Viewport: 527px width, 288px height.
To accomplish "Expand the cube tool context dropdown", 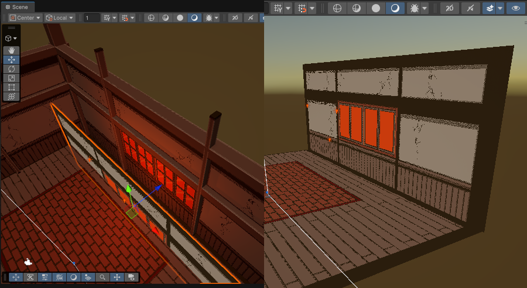I will click(x=11, y=39).
